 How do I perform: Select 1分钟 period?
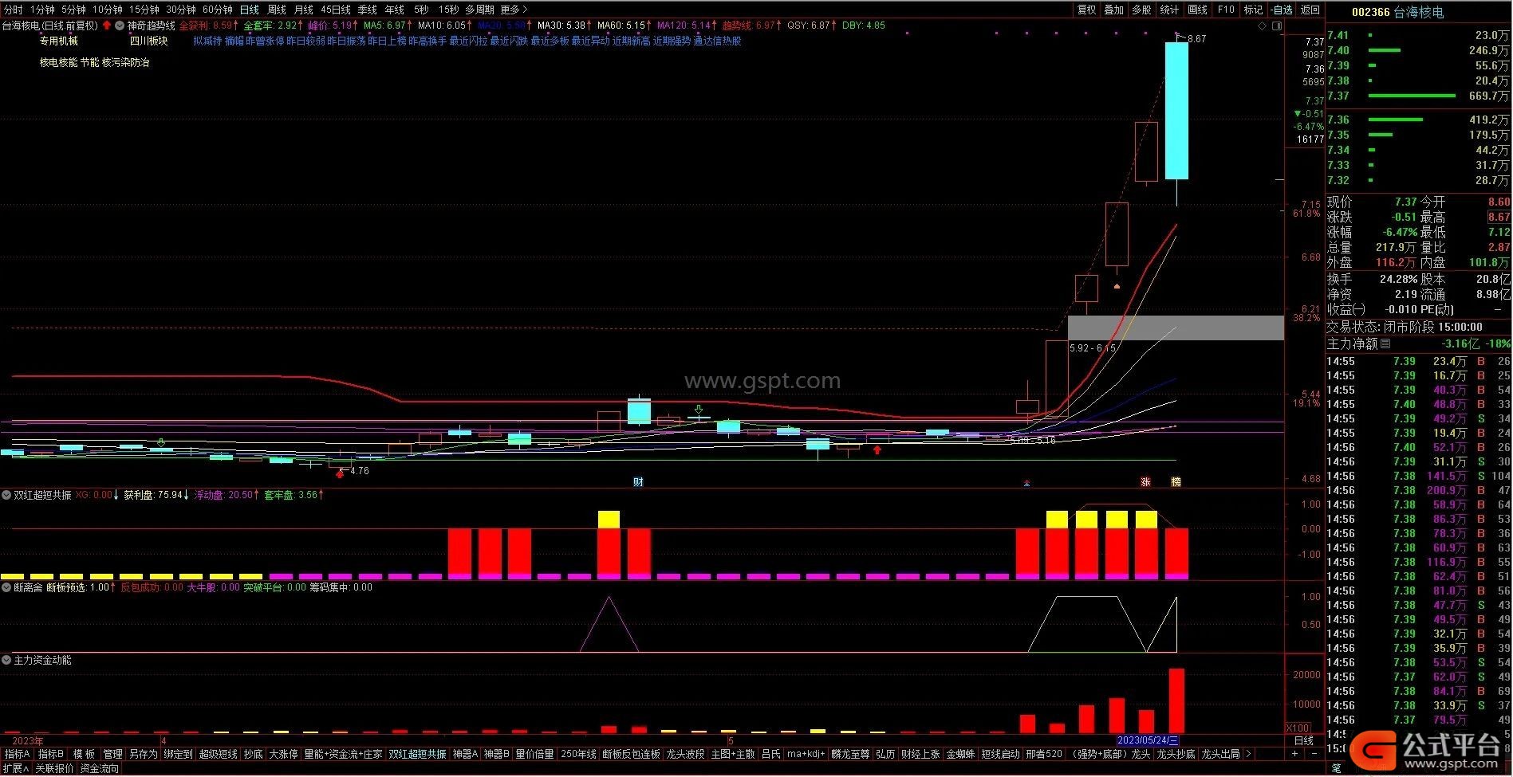click(x=42, y=10)
